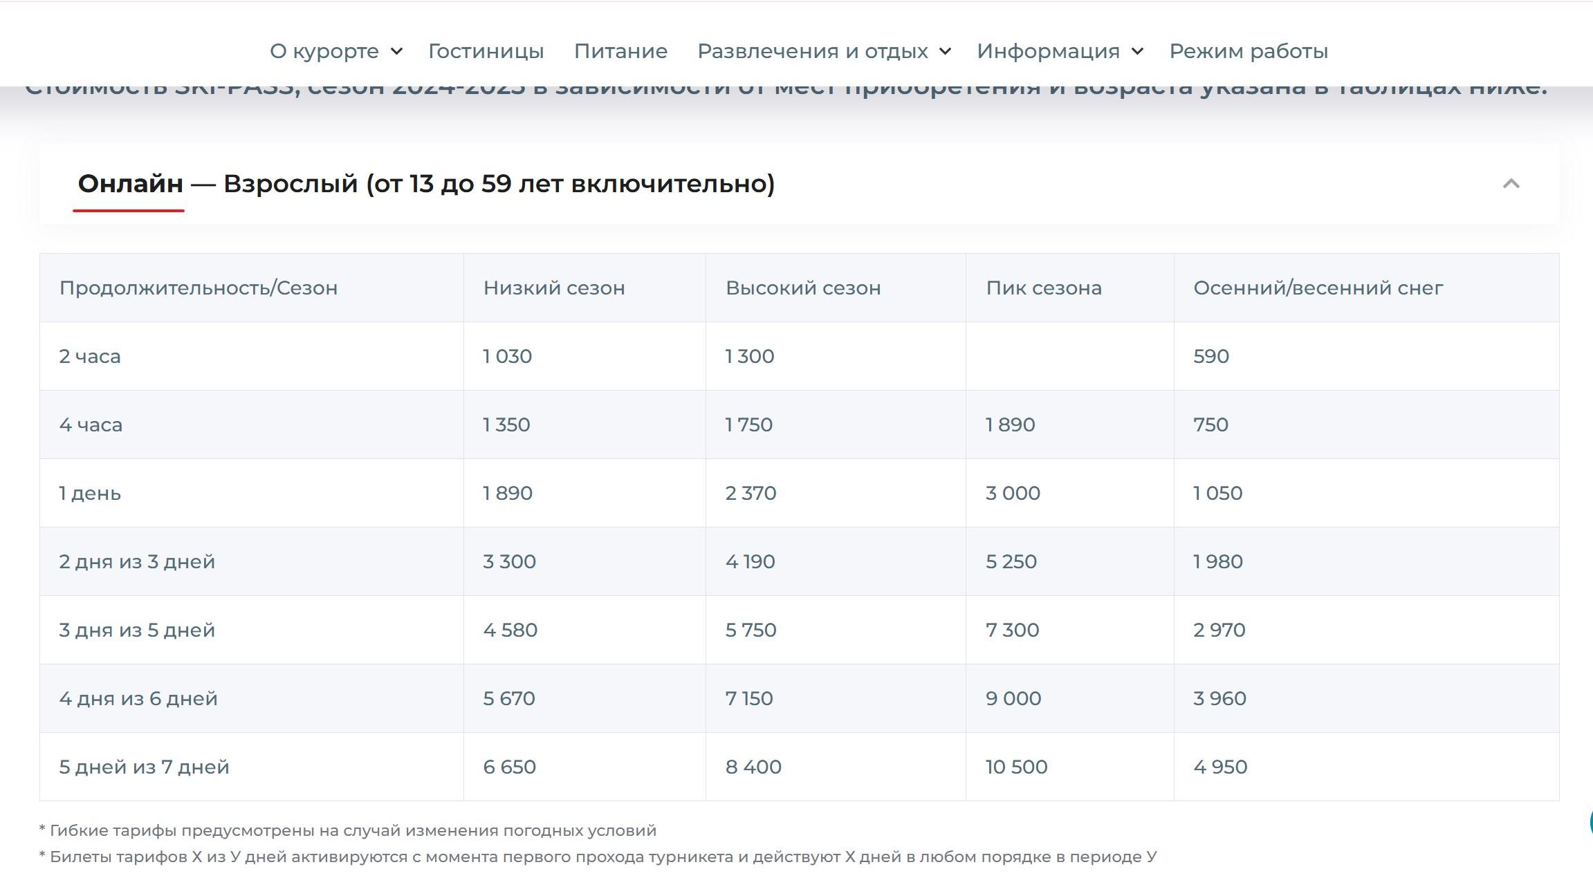Click the 1 300 high season price
The image size is (1593, 878).
[x=750, y=356]
